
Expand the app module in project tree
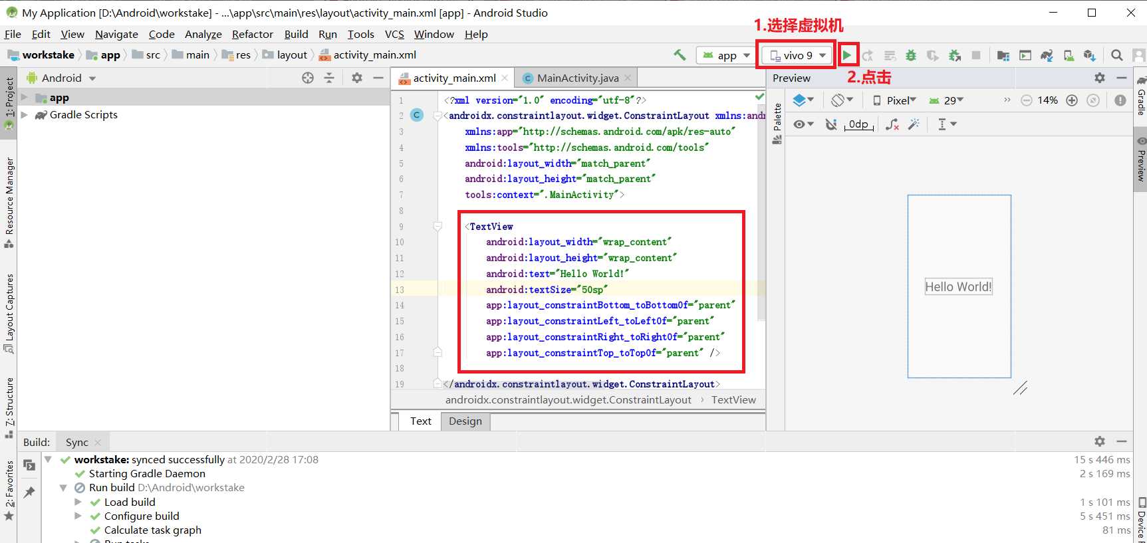[x=25, y=98]
